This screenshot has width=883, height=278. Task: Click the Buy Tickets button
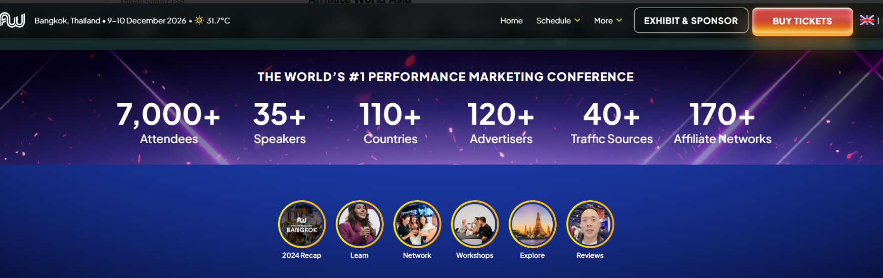coord(802,21)
